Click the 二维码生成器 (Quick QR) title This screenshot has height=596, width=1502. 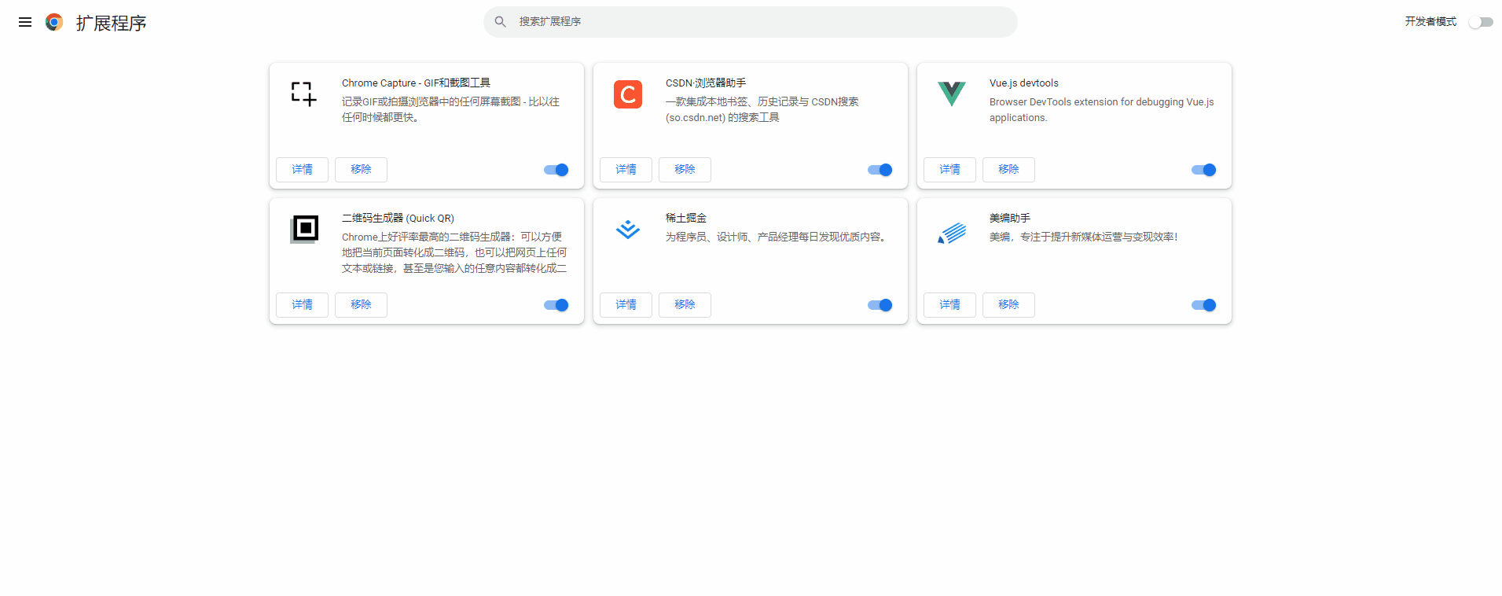coord(398,218)
